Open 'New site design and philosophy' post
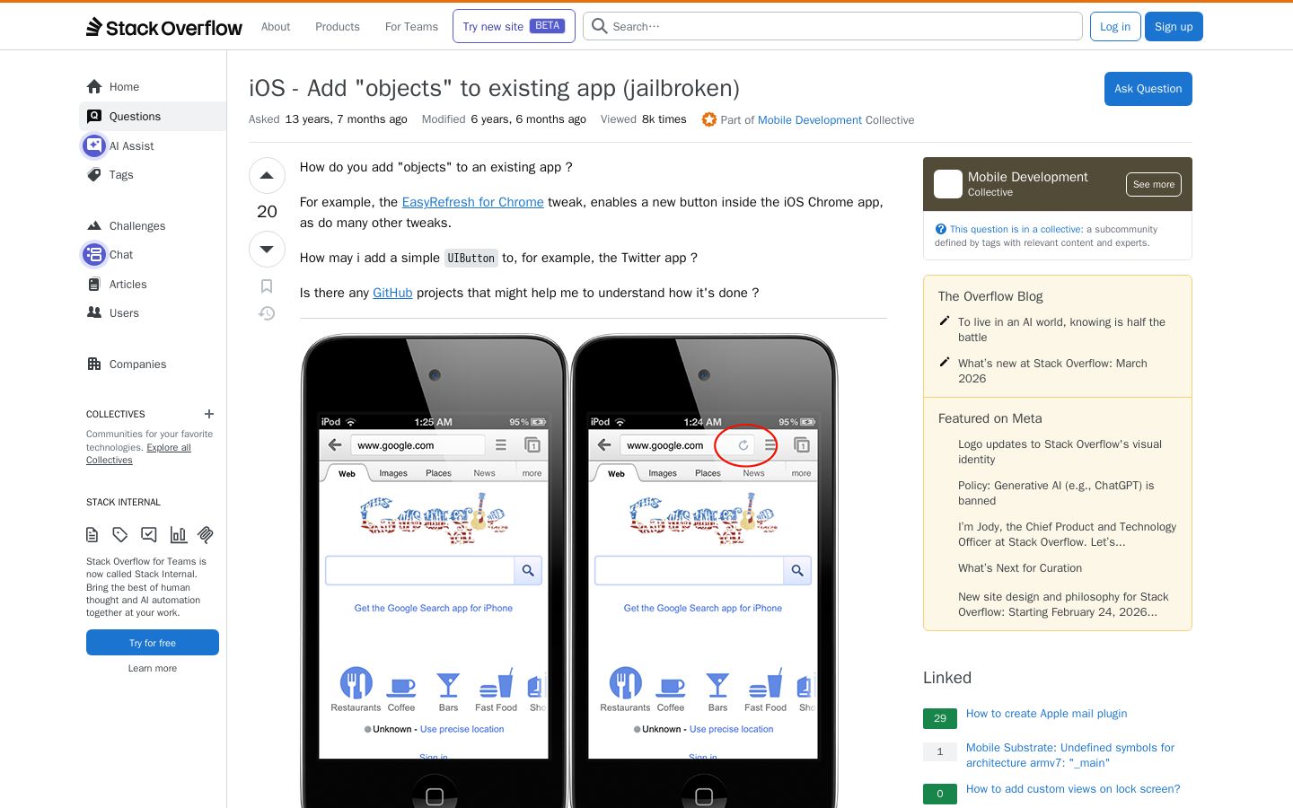This screenshot has height=808, width=1293. coord(1063,604)
